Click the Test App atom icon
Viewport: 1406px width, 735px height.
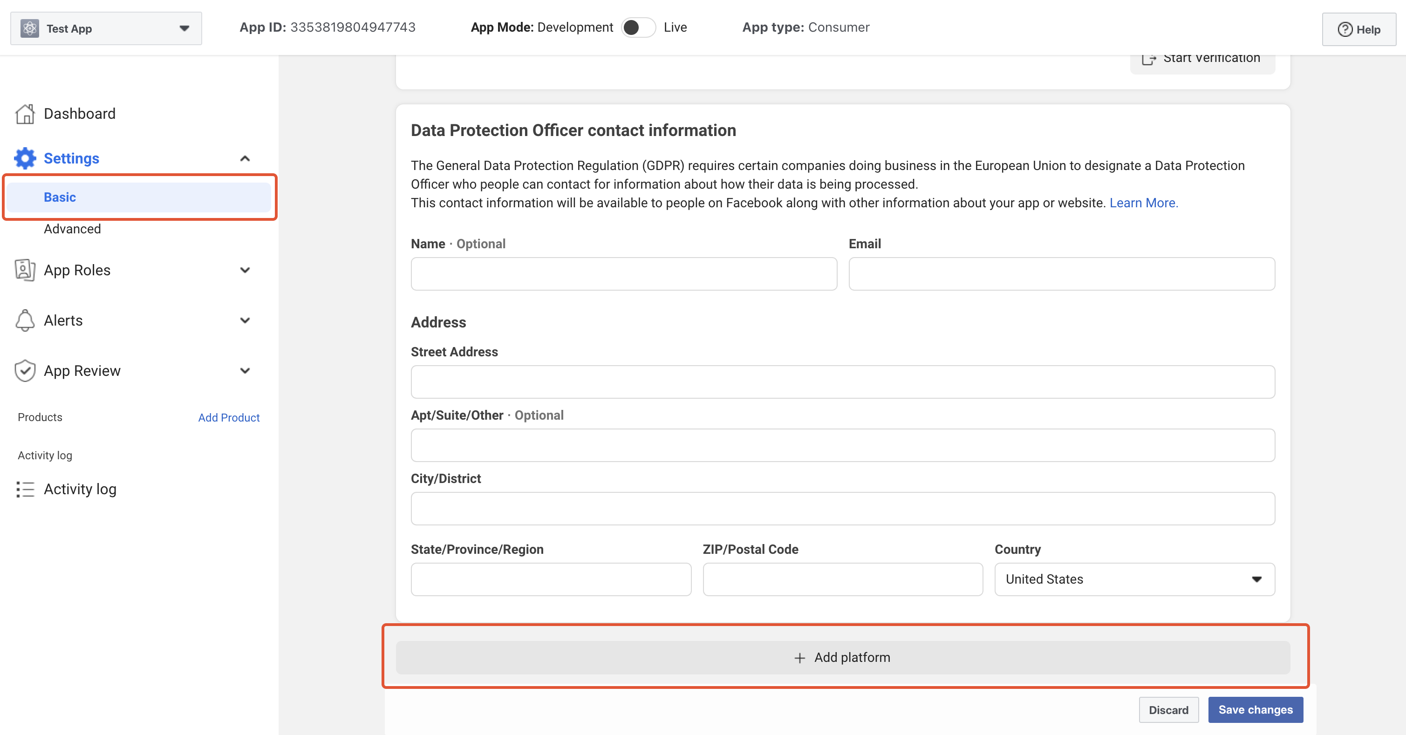pyautogui.click(x=30, y=28)
